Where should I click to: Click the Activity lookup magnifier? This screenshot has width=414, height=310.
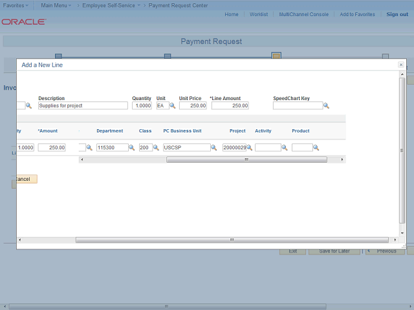tap(285, 148)
